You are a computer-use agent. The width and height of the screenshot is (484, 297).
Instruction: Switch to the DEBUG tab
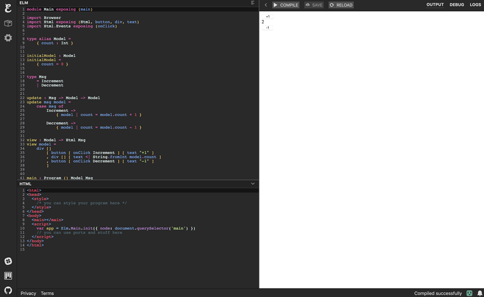point(457,5)
